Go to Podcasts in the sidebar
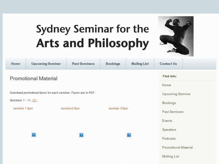 click(x=169, y=139)
